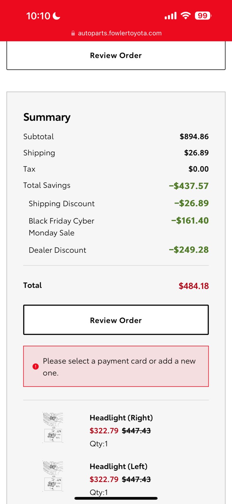
Task: Tap the battery indicator showing 99
Action: [x=203, y=15]
